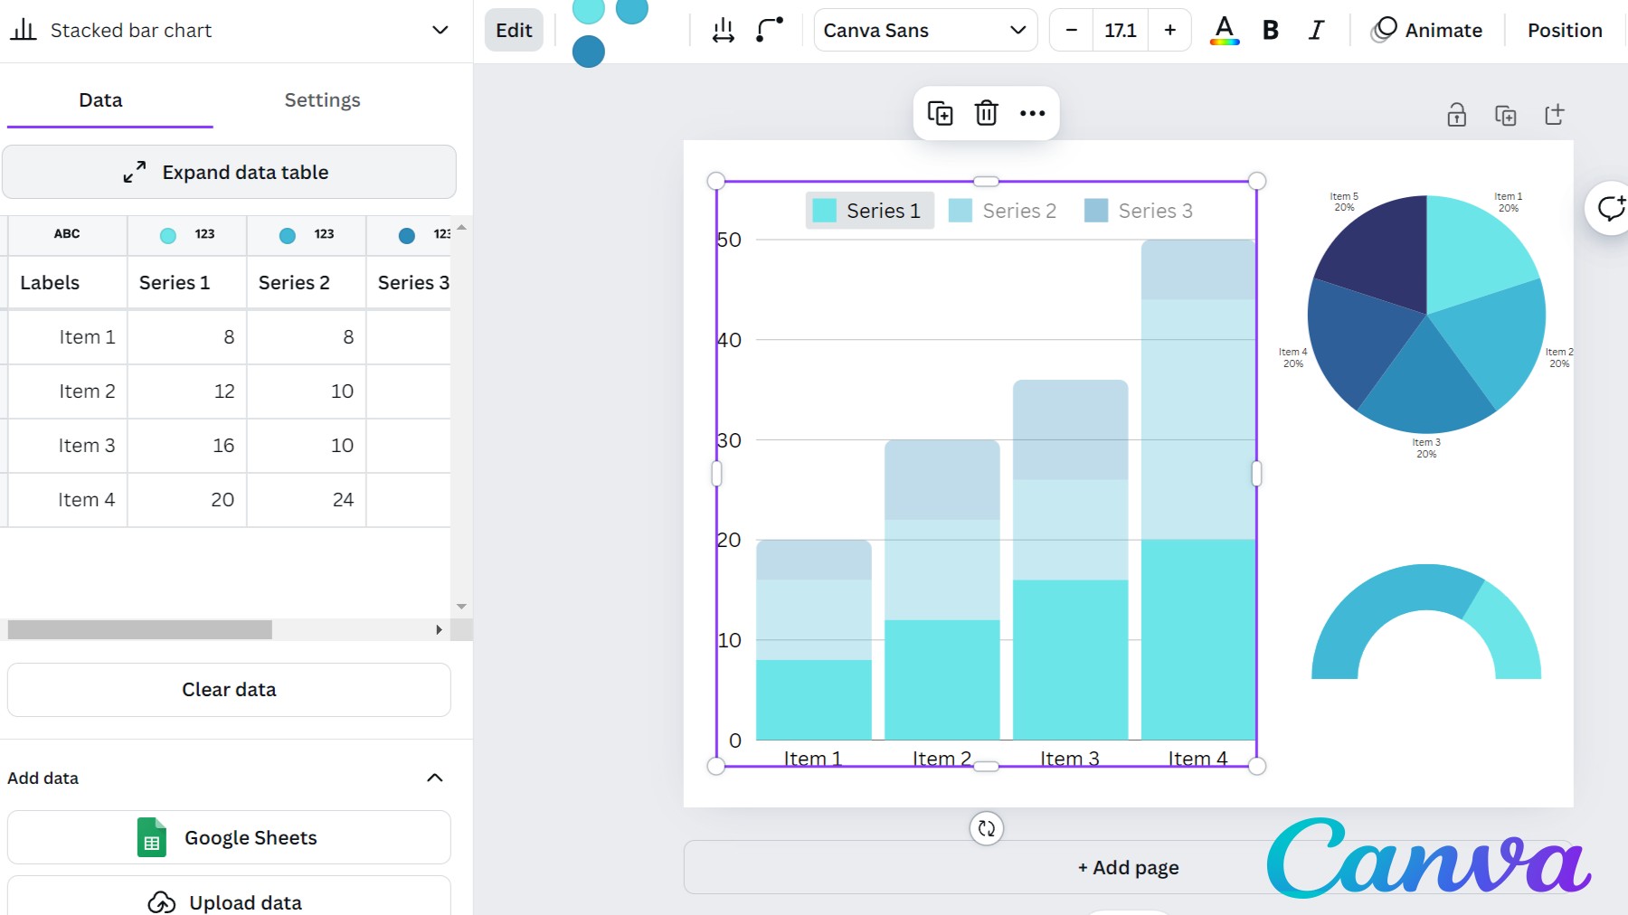Screen dimensions: 1628x915
Task: Select the pie chart on the canvas
Action: [x=1426, y=314]
